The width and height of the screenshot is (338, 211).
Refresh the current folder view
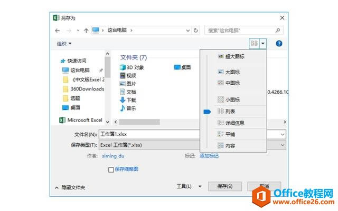click(x=196, y=31)
